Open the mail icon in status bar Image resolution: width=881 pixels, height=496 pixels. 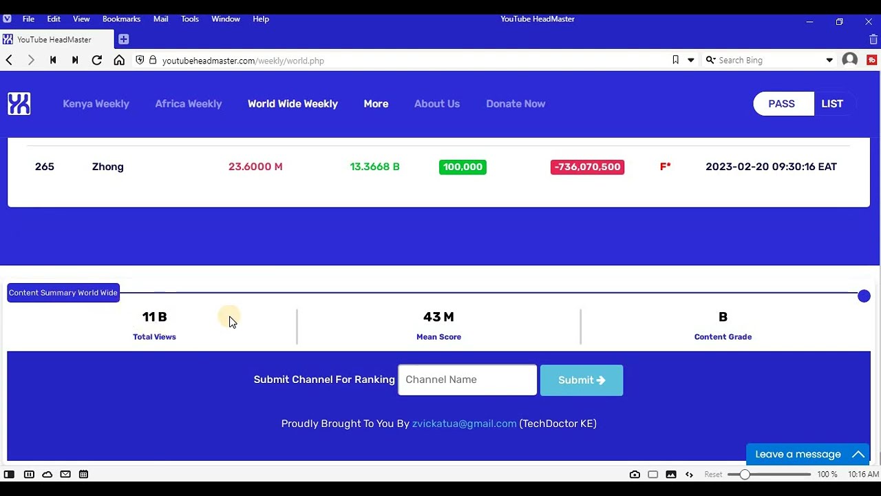(x=65, y=474)
